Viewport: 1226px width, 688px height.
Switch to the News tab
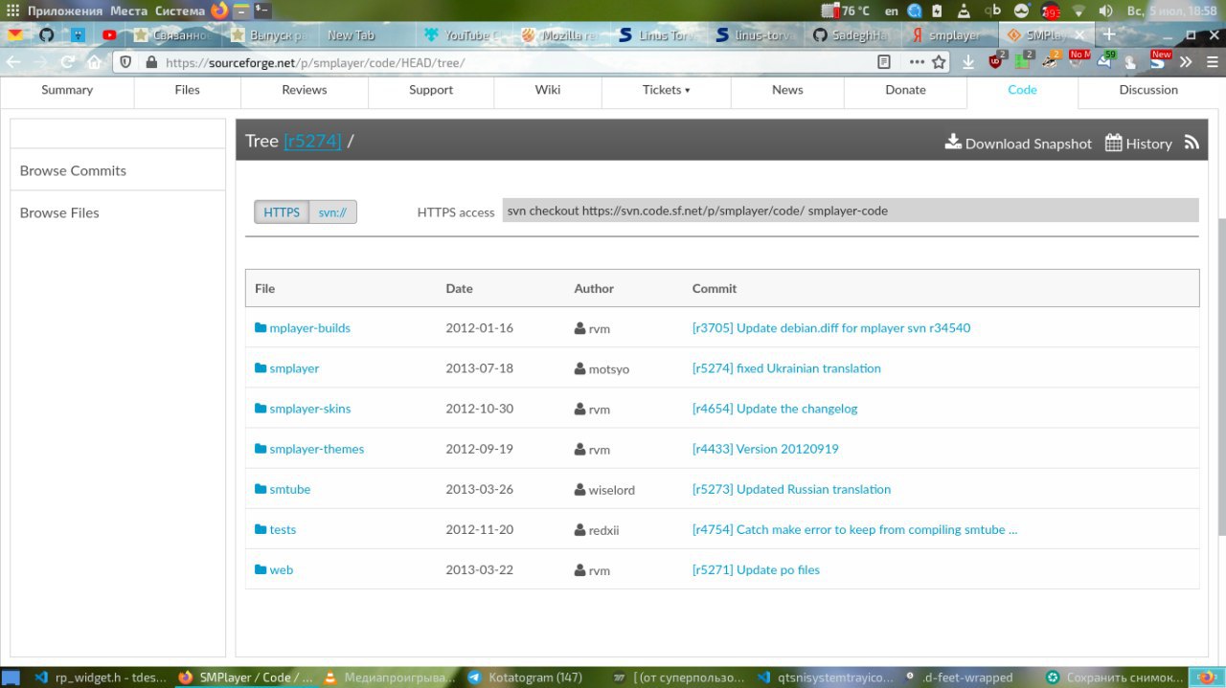coord(787,90)
